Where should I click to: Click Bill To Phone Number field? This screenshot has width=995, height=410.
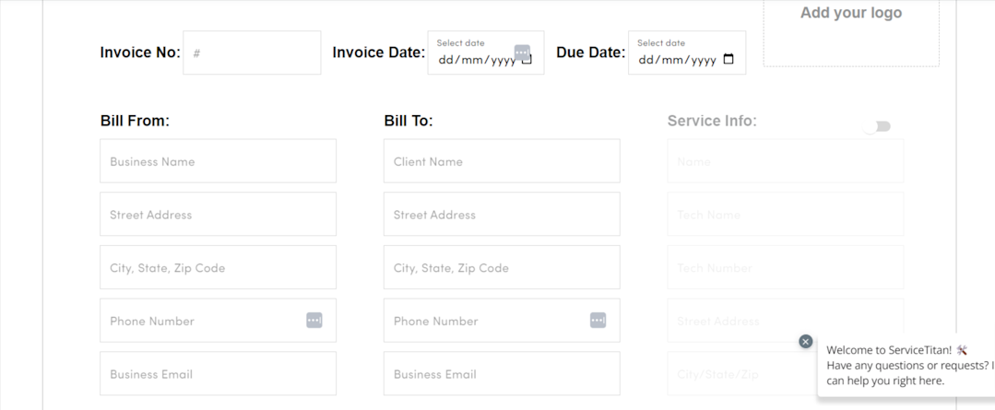(x=502, y=321)
